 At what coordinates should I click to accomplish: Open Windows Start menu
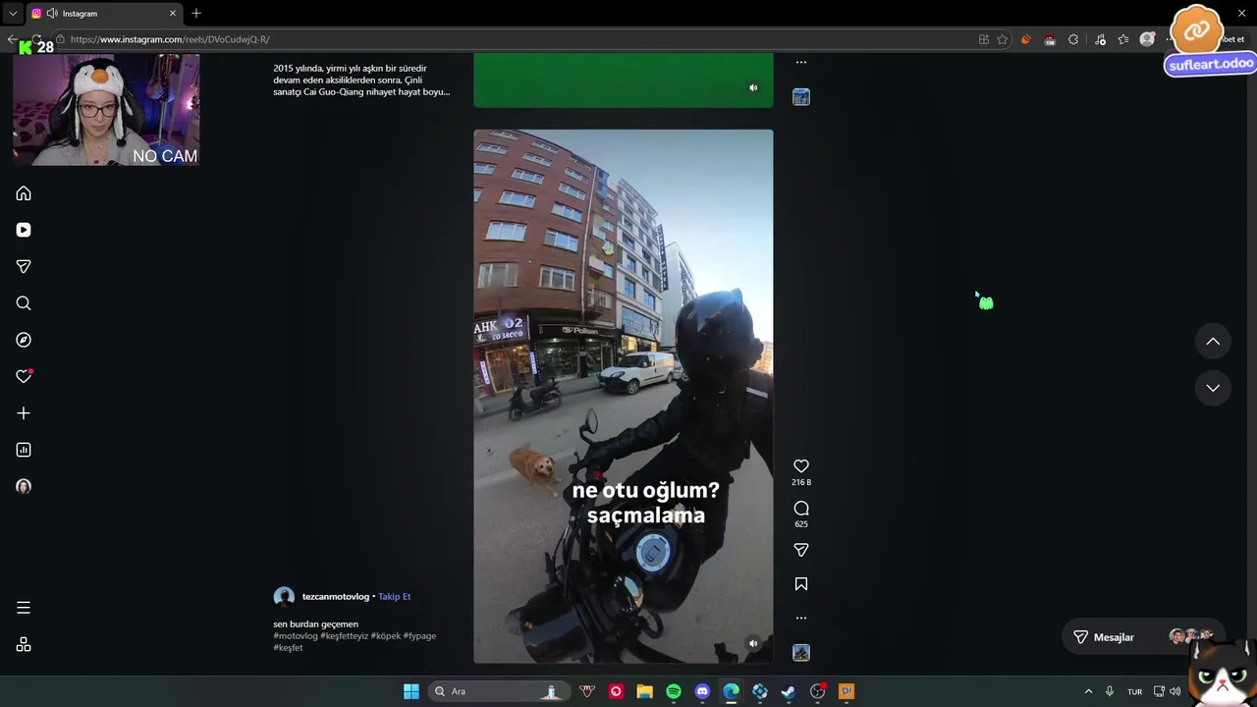coord(411,691)
